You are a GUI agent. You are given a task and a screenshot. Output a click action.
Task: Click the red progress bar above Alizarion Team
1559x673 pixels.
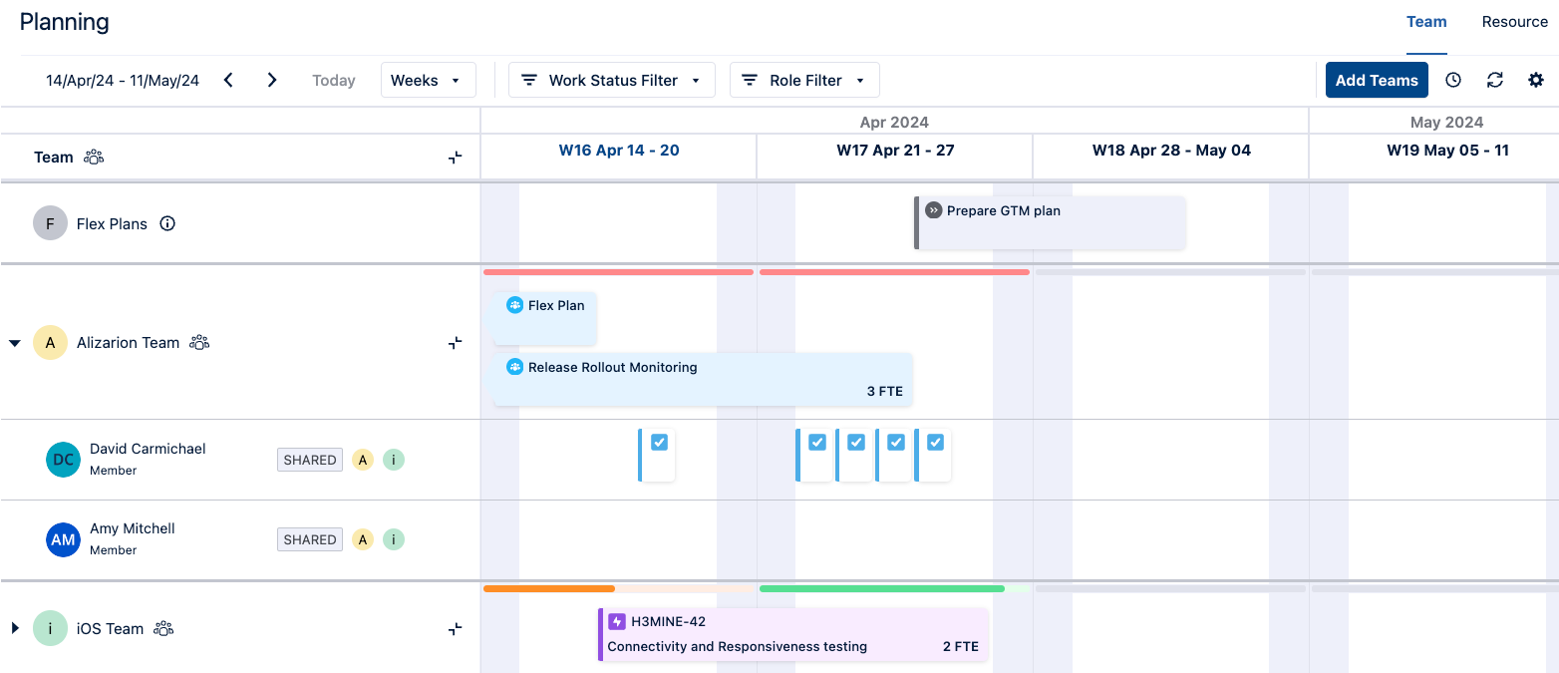coord(618,271)
